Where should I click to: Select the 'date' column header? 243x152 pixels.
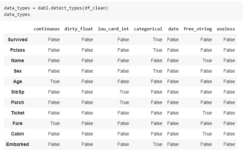(173, 29)
